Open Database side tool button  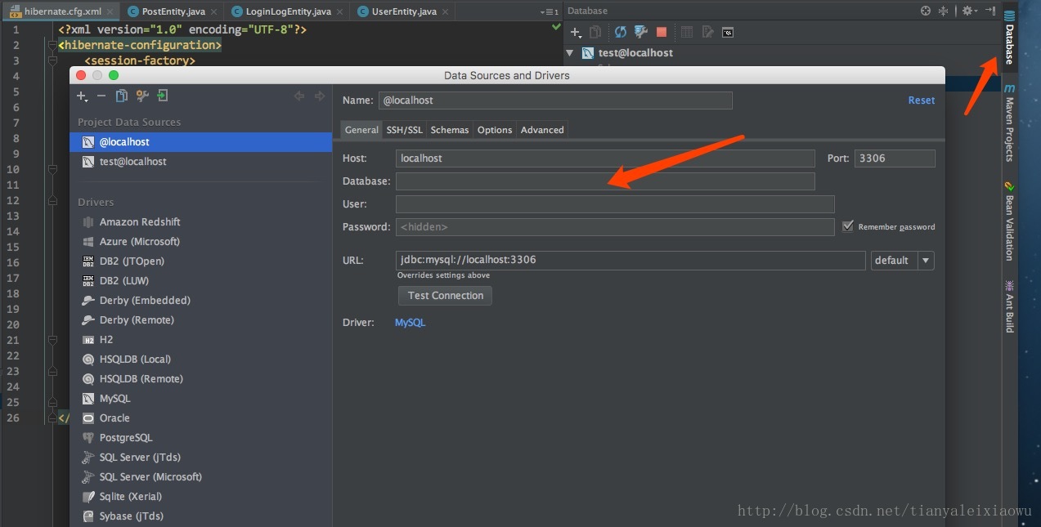click(x=1010, y=38)
